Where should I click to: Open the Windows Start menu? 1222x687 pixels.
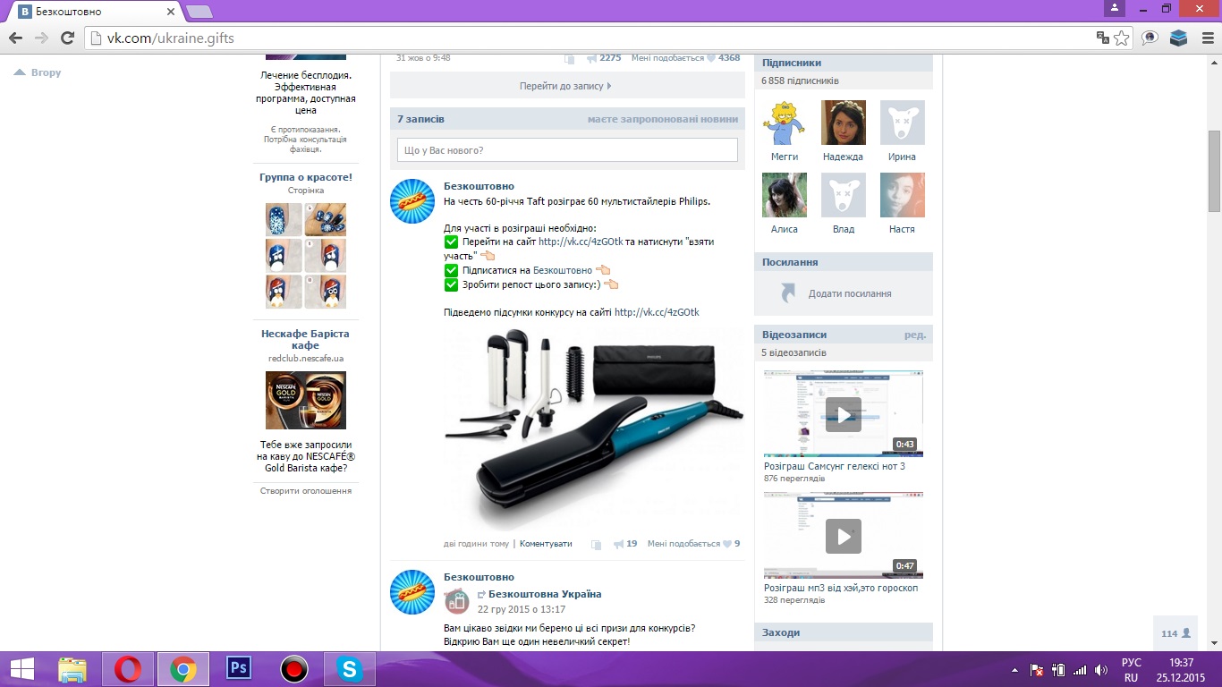click(x=22, y=669)
